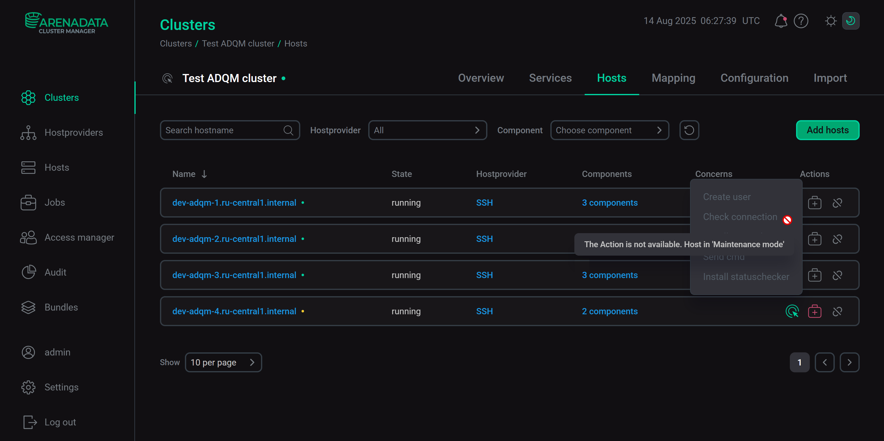Unlink dev-adqm-1 host from cluster
This screenshot has width=884, height=441.
(x=837, y=203)
